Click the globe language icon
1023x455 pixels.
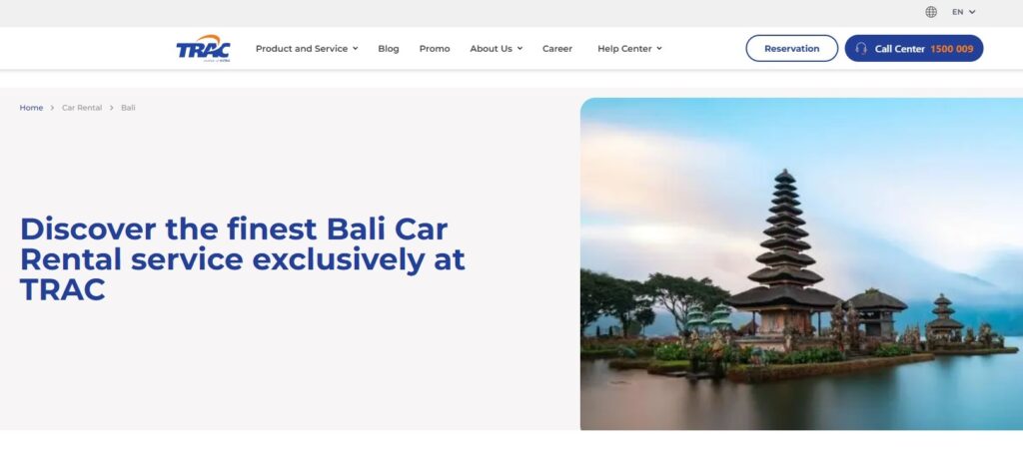point(931,12)
